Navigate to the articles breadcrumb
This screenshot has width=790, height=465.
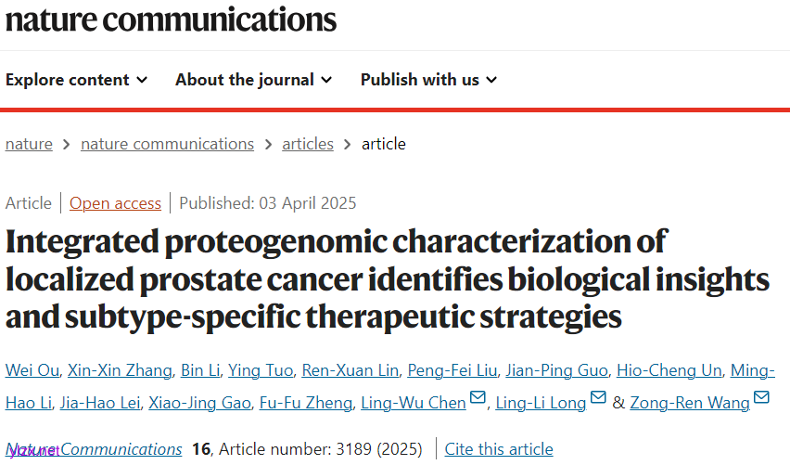coord(307,144)
